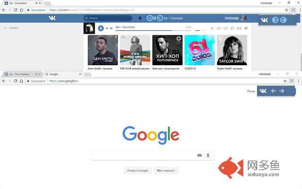The height and width of the screenshot is (189, 302).
Task: Click current album art thumbnail in player
Action: 89,28
